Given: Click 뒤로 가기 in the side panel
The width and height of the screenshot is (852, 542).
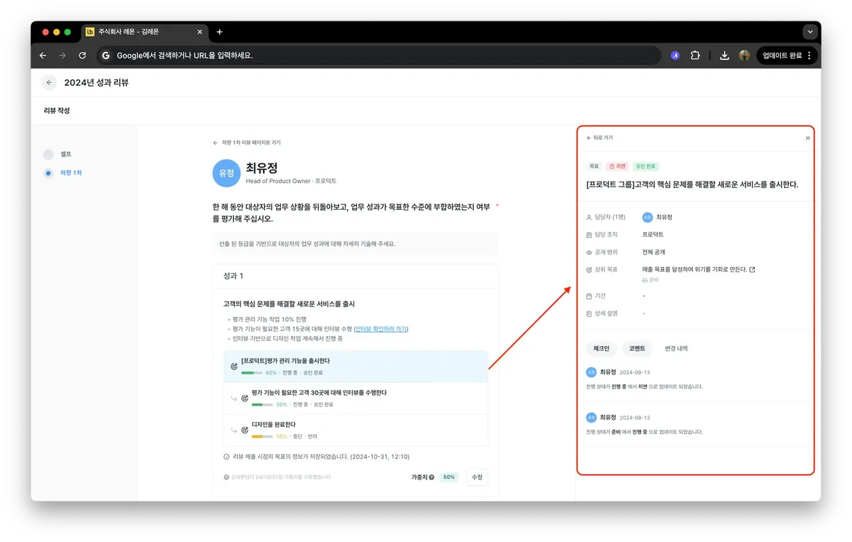Looking at the screenshot, I should click(x=599, y=138).
